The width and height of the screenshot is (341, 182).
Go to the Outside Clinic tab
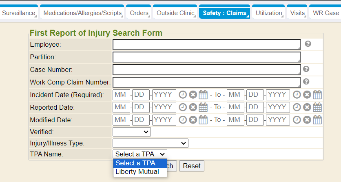click(175, 13)
